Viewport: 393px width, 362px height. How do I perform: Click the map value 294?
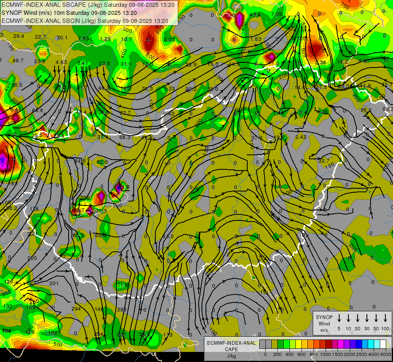[x=76, y=309]
